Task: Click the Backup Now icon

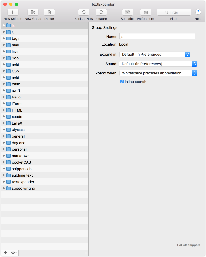Action: [x=83, y=12]
